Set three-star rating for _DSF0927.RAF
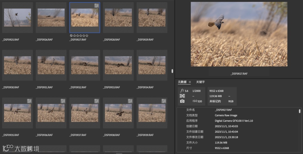Screen dimensions: 303x154 tap(81, 36)
